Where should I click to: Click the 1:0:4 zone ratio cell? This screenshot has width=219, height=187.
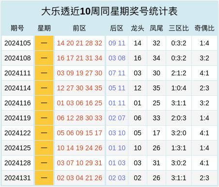point(179,88)
